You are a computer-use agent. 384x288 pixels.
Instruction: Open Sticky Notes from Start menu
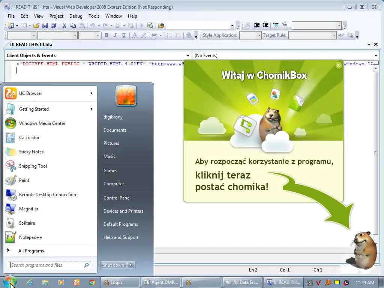[x=51, y=152]
